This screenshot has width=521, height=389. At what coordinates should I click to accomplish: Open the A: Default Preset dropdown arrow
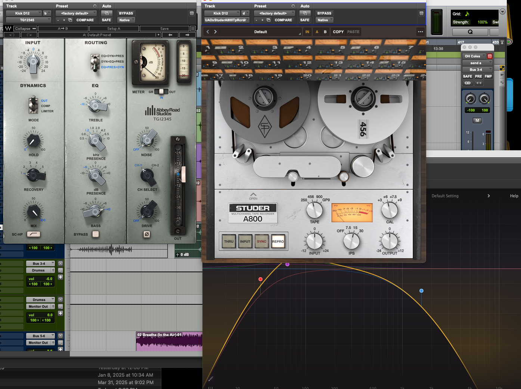point(158,35)
